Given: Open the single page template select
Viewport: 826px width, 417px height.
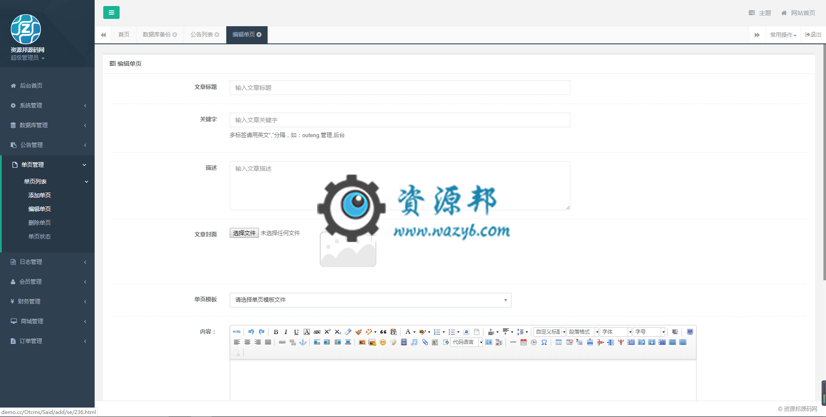Looking at the screenshot, I should (x=370, y=300).
